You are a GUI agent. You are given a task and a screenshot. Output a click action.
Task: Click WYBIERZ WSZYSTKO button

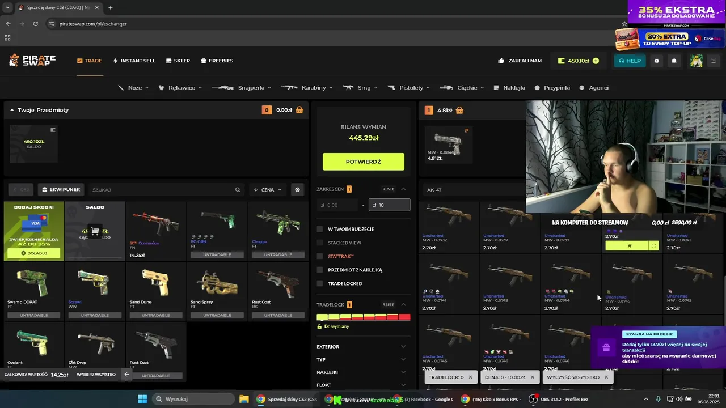coord(96,375)
